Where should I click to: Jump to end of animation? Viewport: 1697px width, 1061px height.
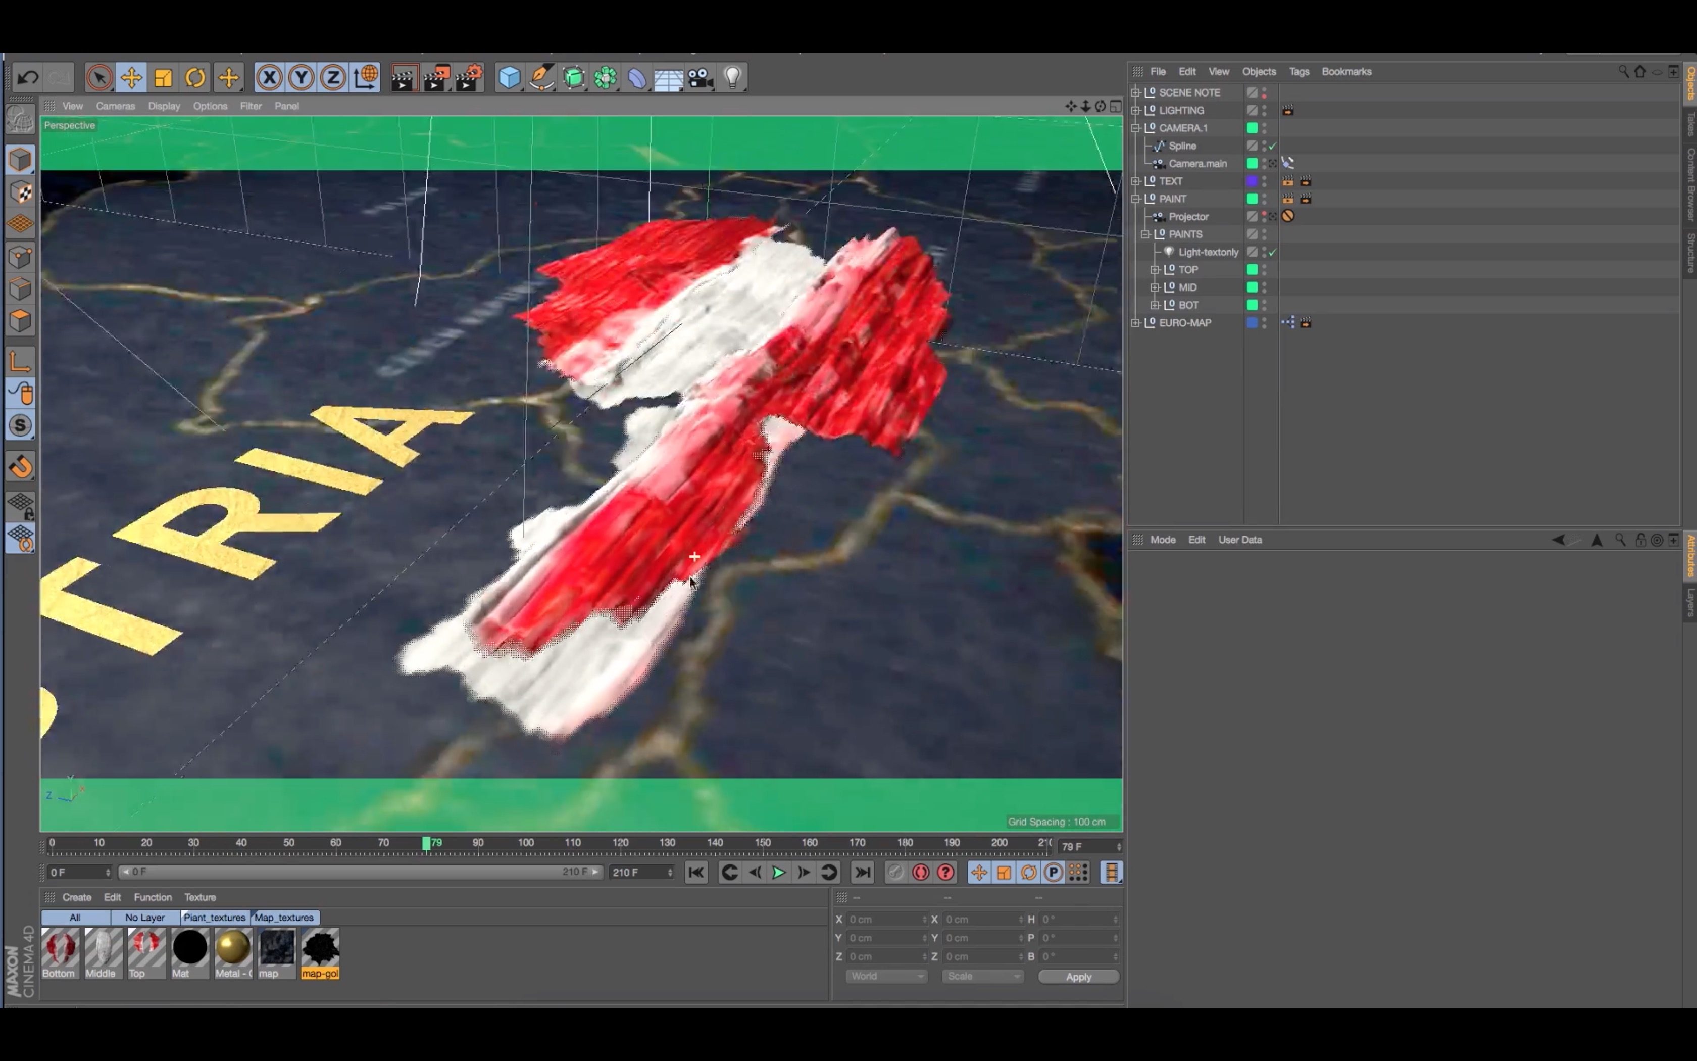pyautogui.click(x=863, y=872)
